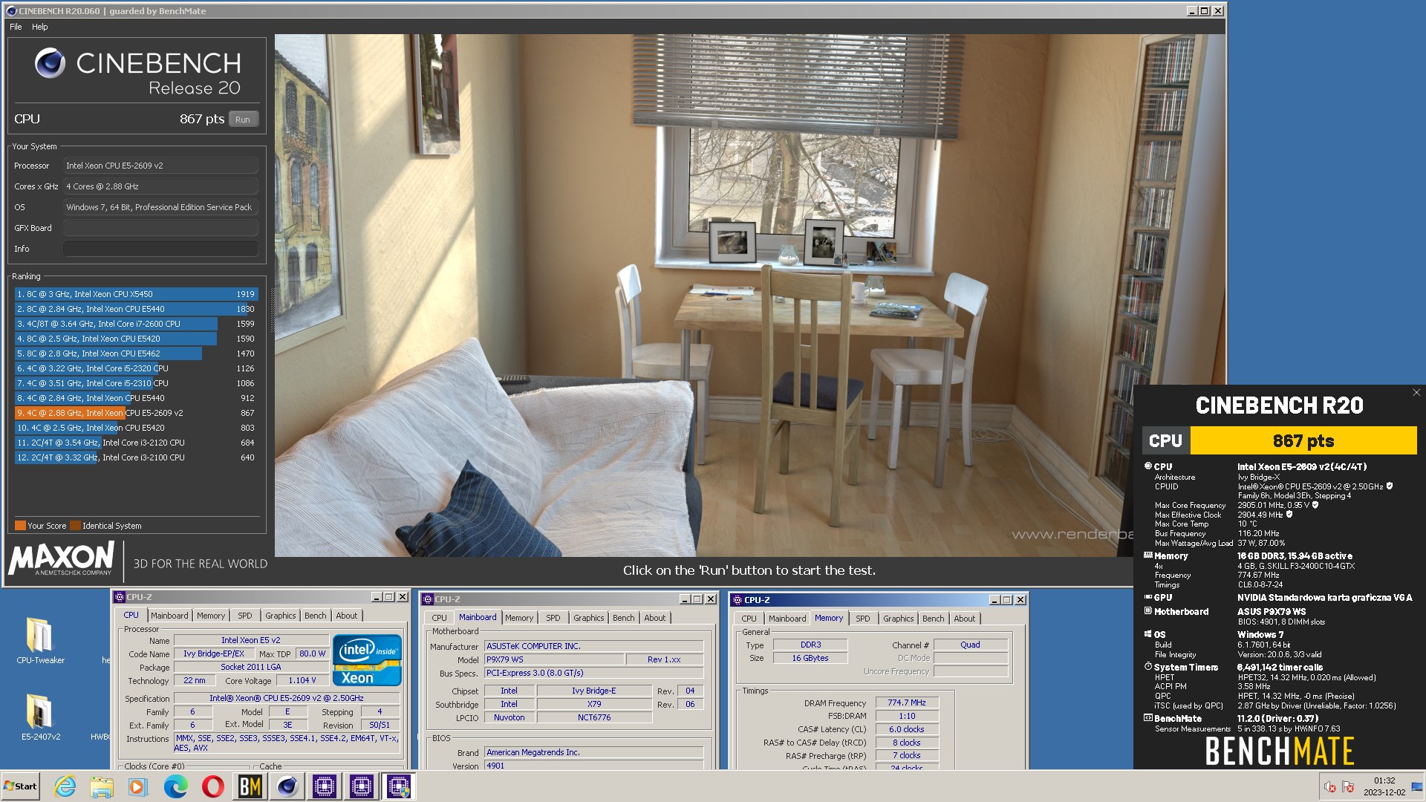Open the Windows Start menu

21,786
